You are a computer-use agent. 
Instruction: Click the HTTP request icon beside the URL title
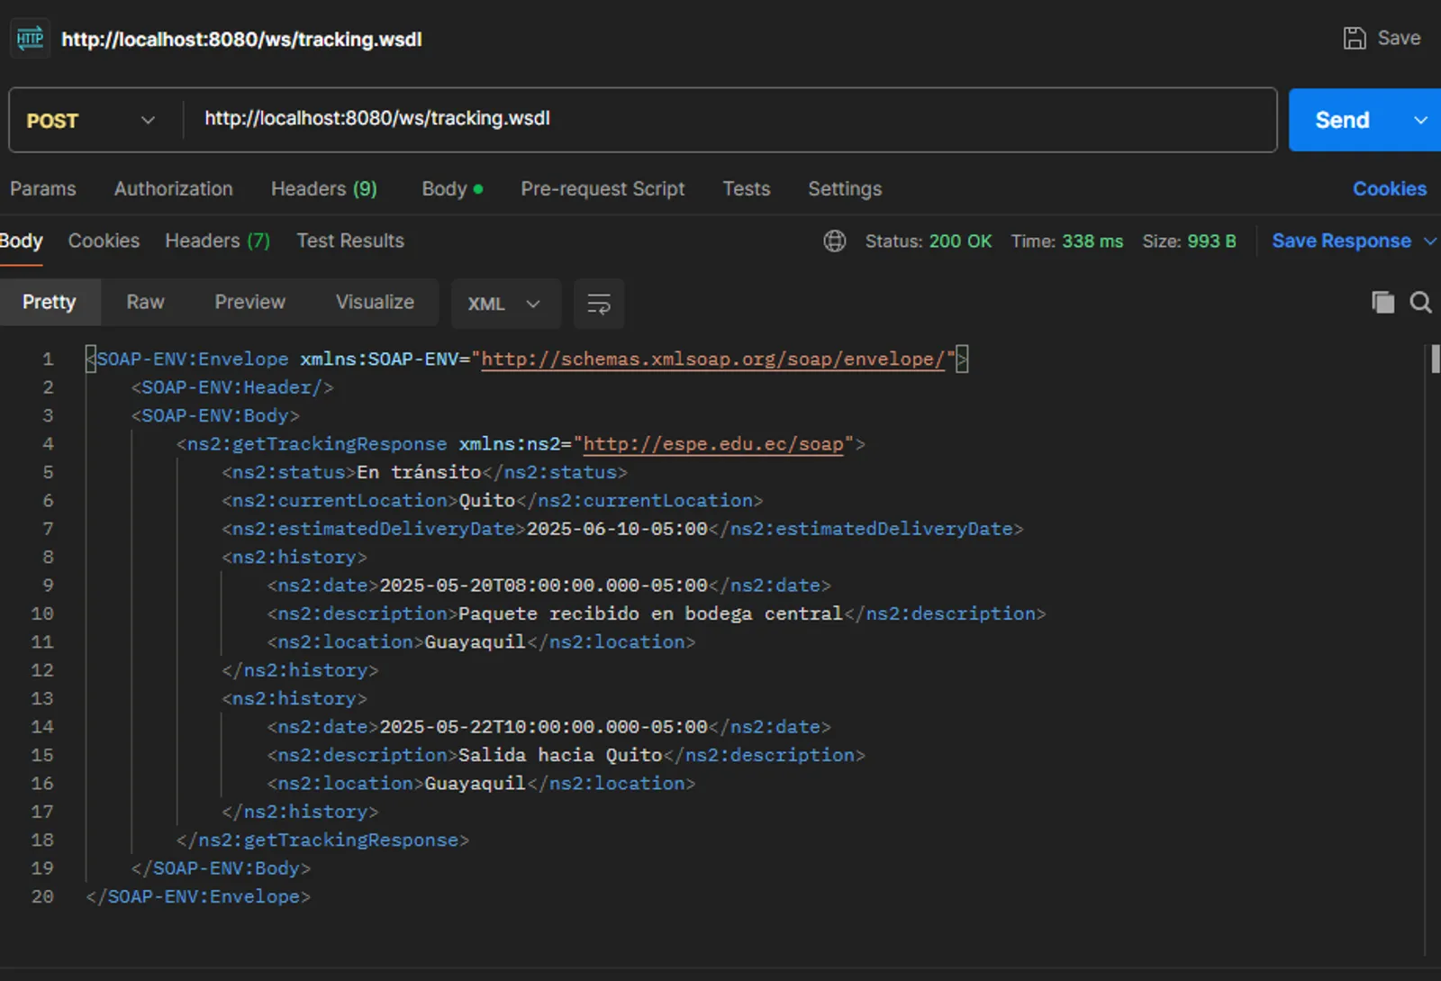click(x=29, y=39)
